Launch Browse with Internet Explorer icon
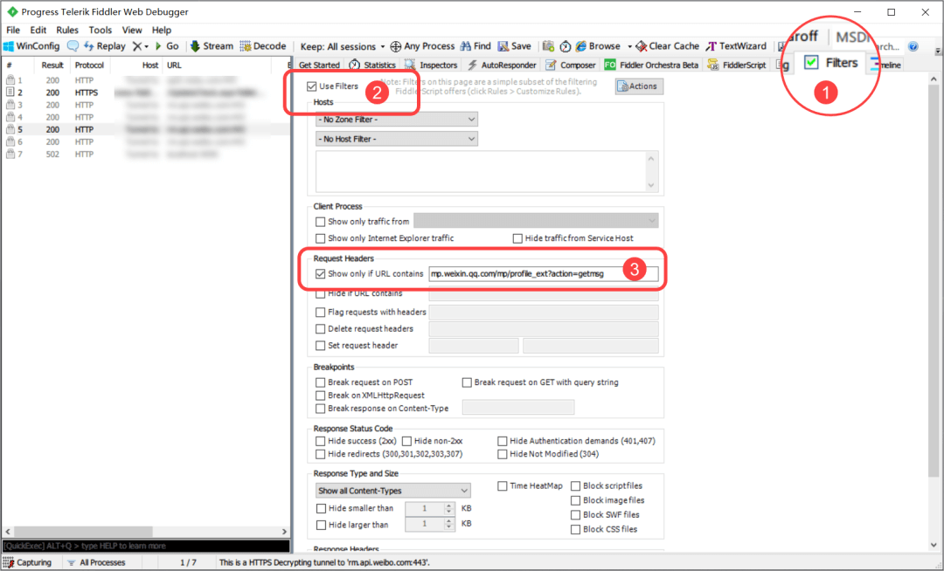The image size is (944, 571). (598, 46)
